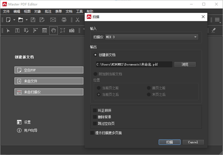Open the 批注 menu
The width and height of the screenshot is (223, 155).
[x=48, y=11]
